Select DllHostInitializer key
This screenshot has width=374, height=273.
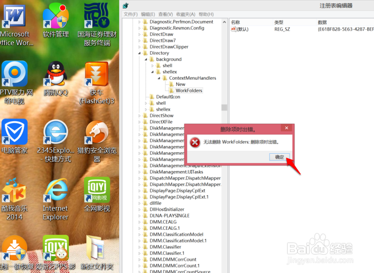pyautogui.click(x=167, y=209)
